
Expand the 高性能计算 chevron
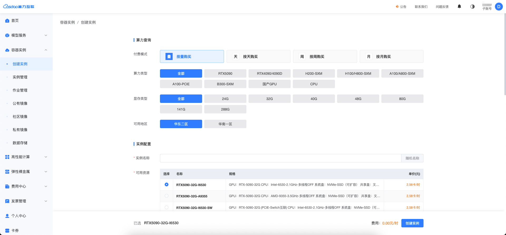[x=46, y=157]
